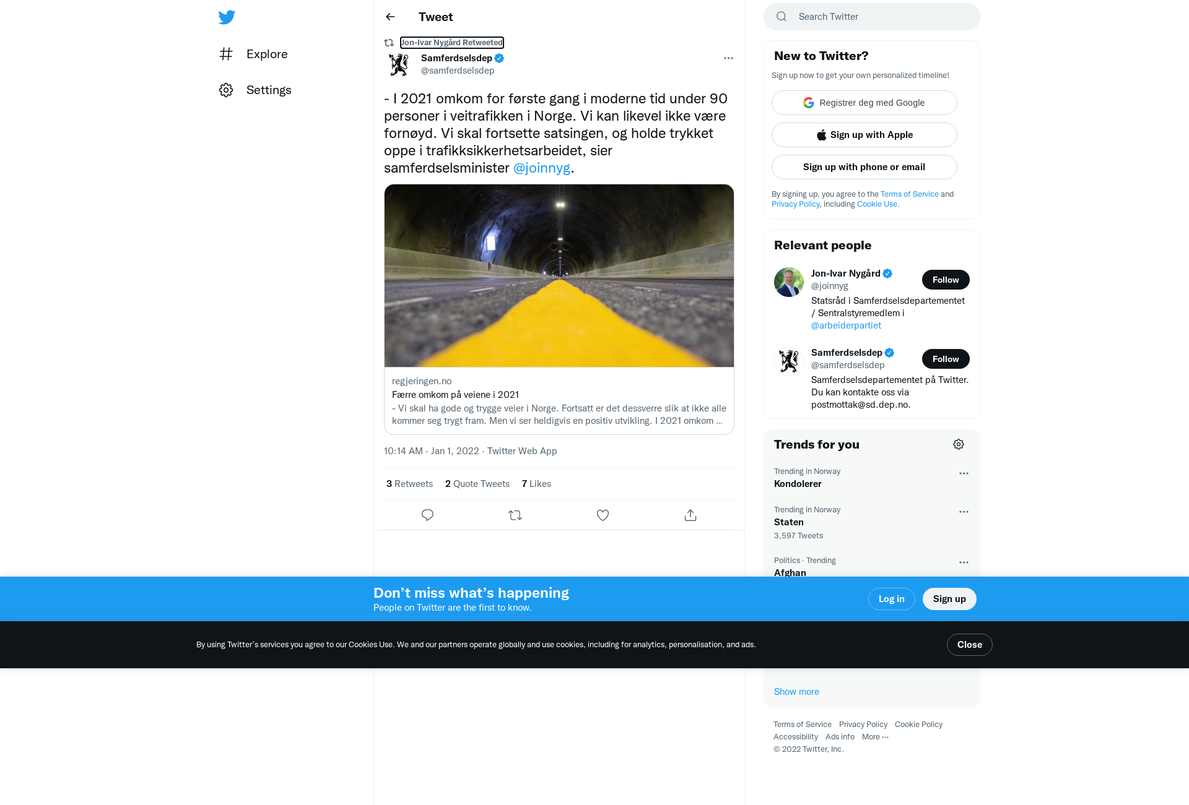The image size is (1189, 805).
Task: Follow the Samferdselsdep account
Action: [946, 359]
